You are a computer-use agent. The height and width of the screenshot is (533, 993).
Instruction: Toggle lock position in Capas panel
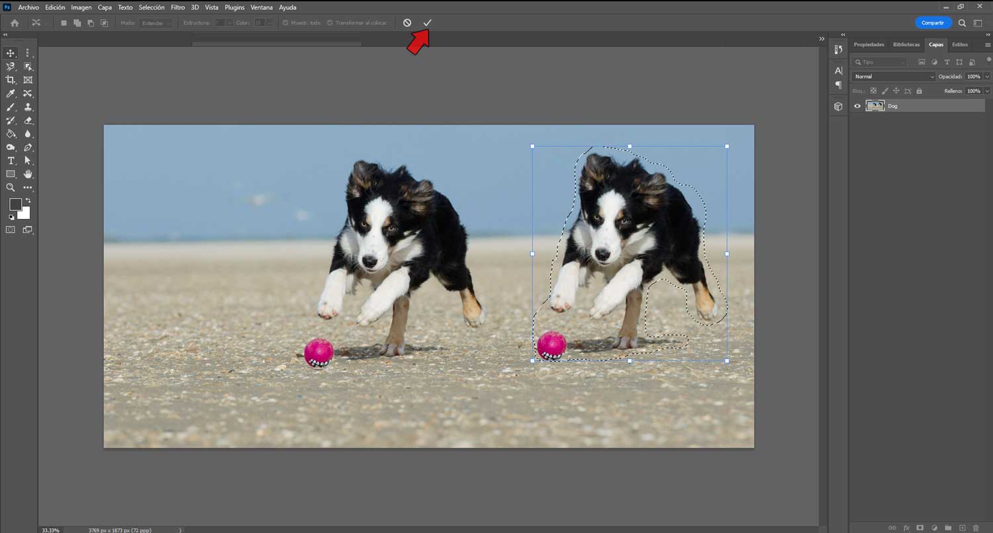[896, 91]
